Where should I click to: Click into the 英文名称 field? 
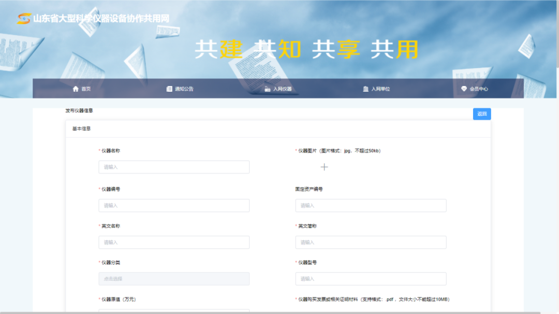(x=174, y=242)
